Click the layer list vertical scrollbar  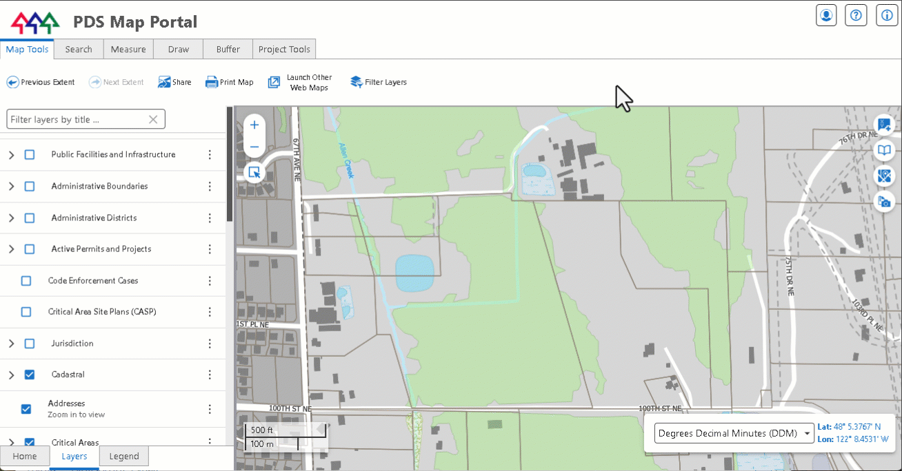coord(230,164)
